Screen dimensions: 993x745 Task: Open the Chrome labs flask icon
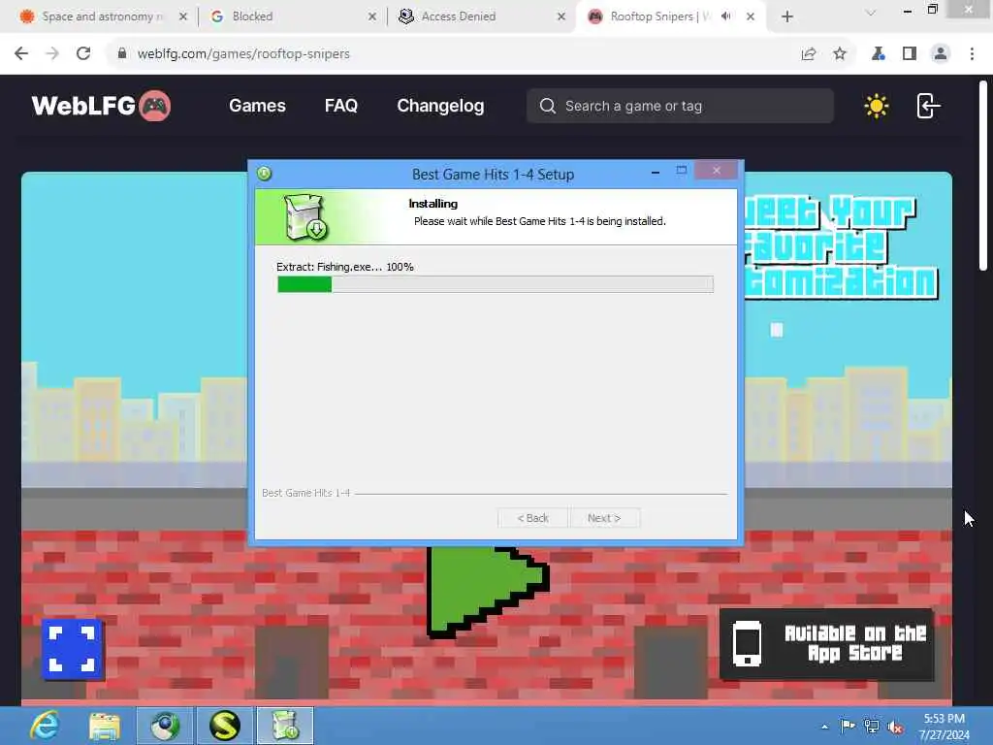tap(878, 54)
